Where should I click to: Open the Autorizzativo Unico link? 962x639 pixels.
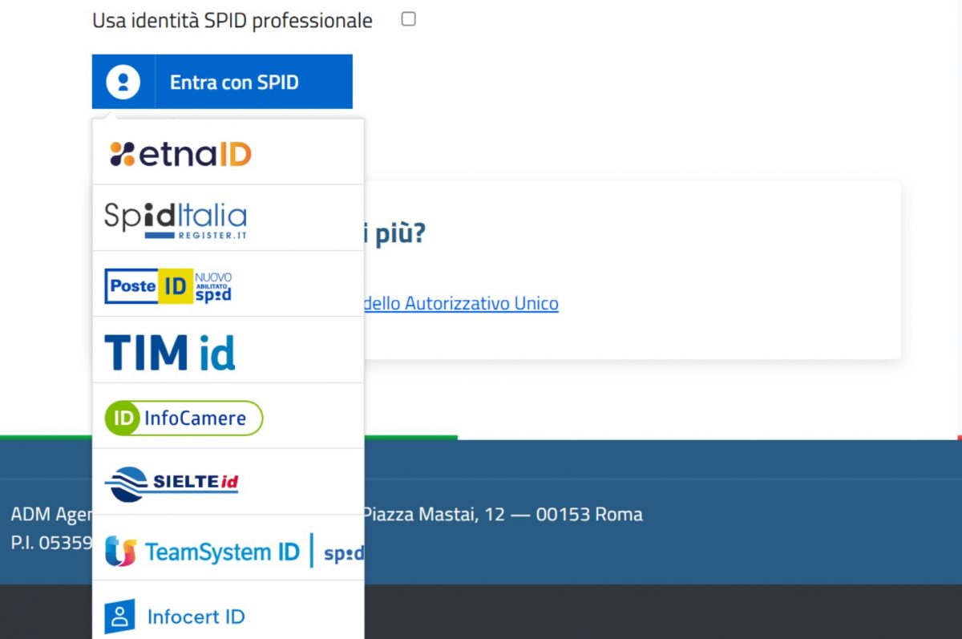click(461, 304)
